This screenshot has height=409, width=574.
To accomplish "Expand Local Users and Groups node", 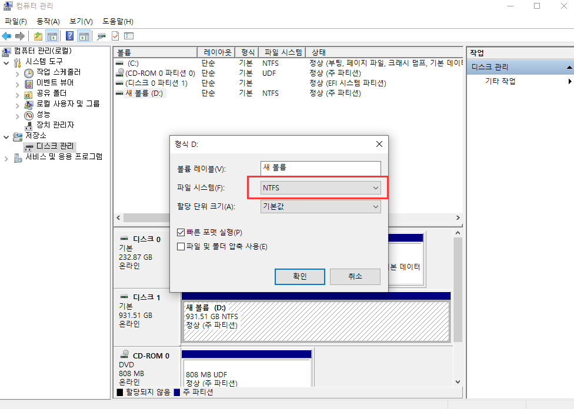I will pyautogui.click(x=17, y=106).
